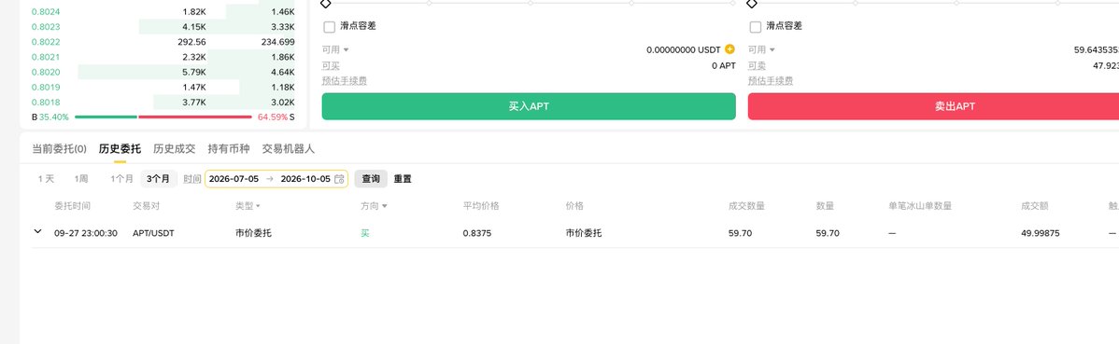
Task: Click the 查询 search button
Action: click(x=371, y=179)
